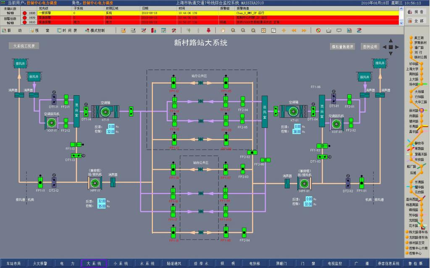Toggle the FP2-I3 damper valve
The height and width of the screenshot is (268, 430).
click(x=243, y=169)
